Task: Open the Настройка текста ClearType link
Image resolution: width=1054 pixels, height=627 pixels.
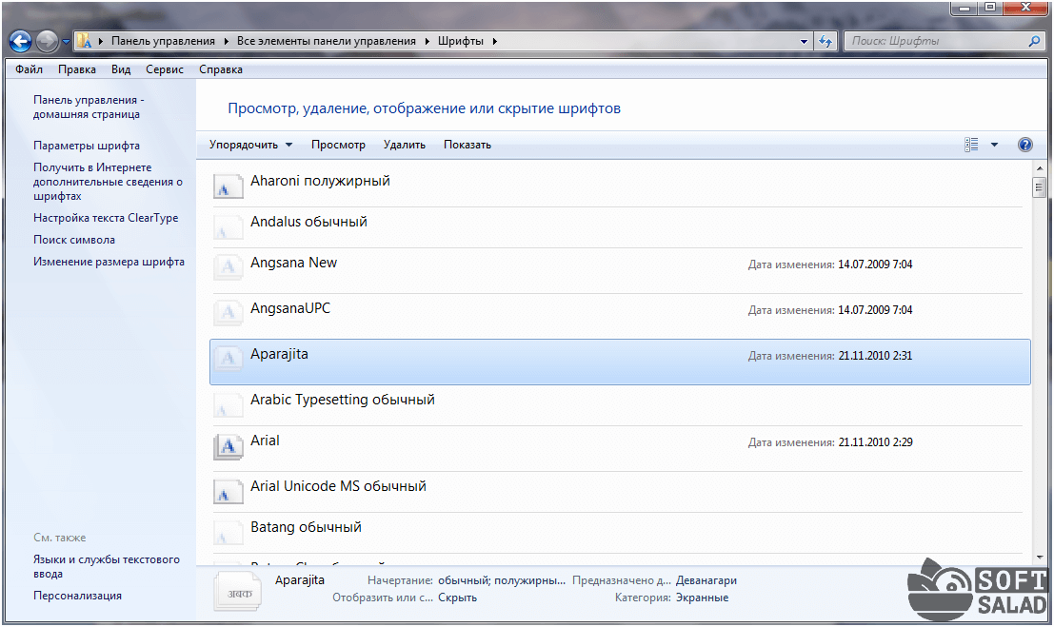Action: [106, 218]
